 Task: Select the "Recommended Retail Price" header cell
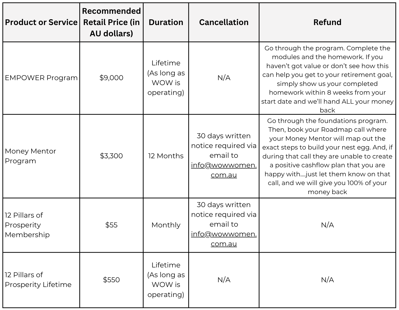coord(111,22)
